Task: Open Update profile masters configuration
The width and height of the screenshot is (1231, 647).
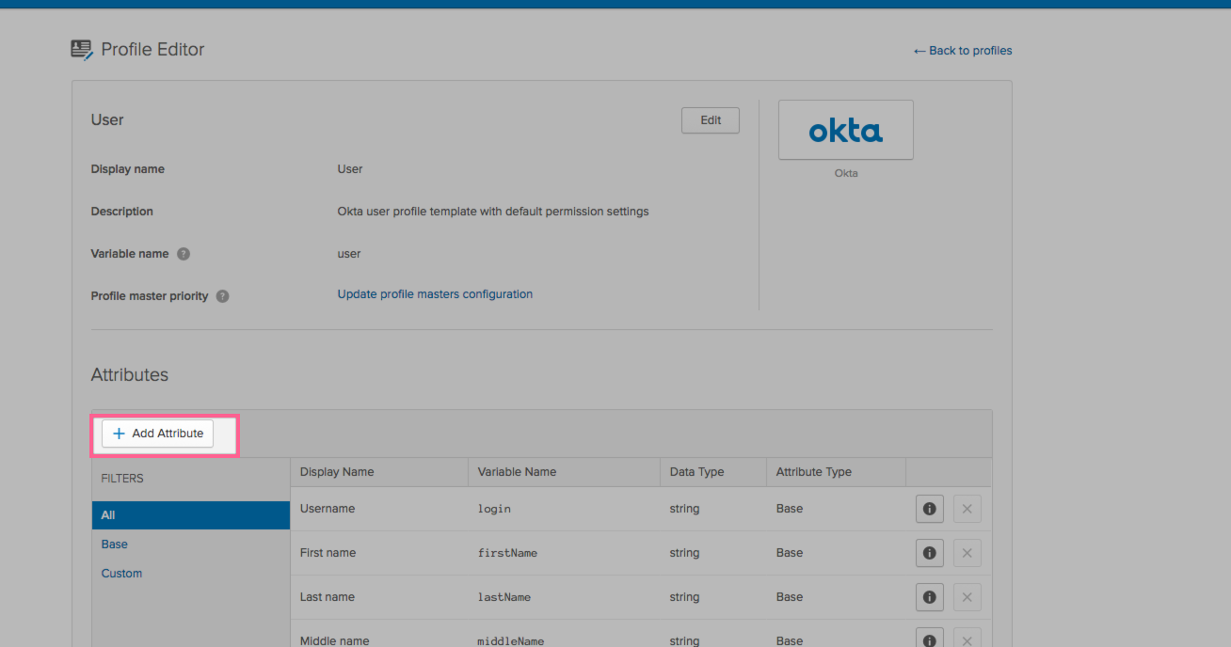Action: pyautogui.click(x=435, y=293)
